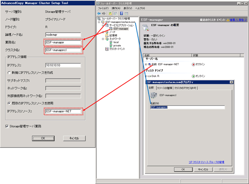Click the large ESF-manager overview icon
The width and height of the screenshot is (249, 184).
coord(146,28)
